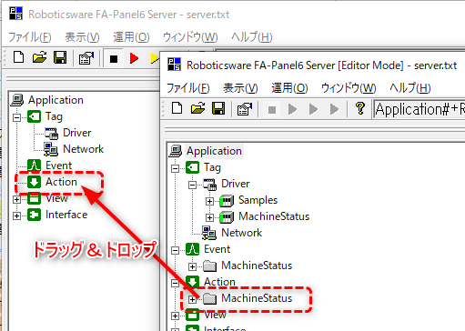Expand MachineStatus folder under Action

point(192,299)
